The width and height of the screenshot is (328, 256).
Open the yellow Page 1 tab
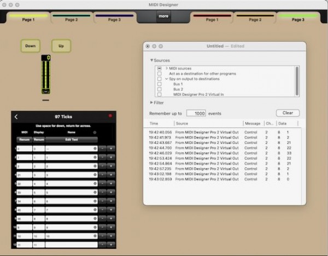coord(28,18)
